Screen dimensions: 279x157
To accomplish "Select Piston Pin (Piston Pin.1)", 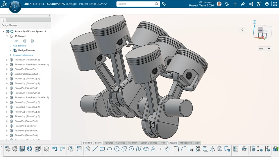I will (x=26, y=69).
